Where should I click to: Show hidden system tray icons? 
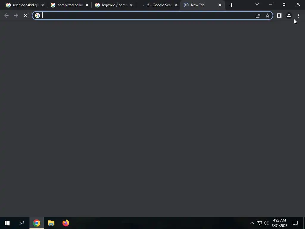[x=252, y=223]
